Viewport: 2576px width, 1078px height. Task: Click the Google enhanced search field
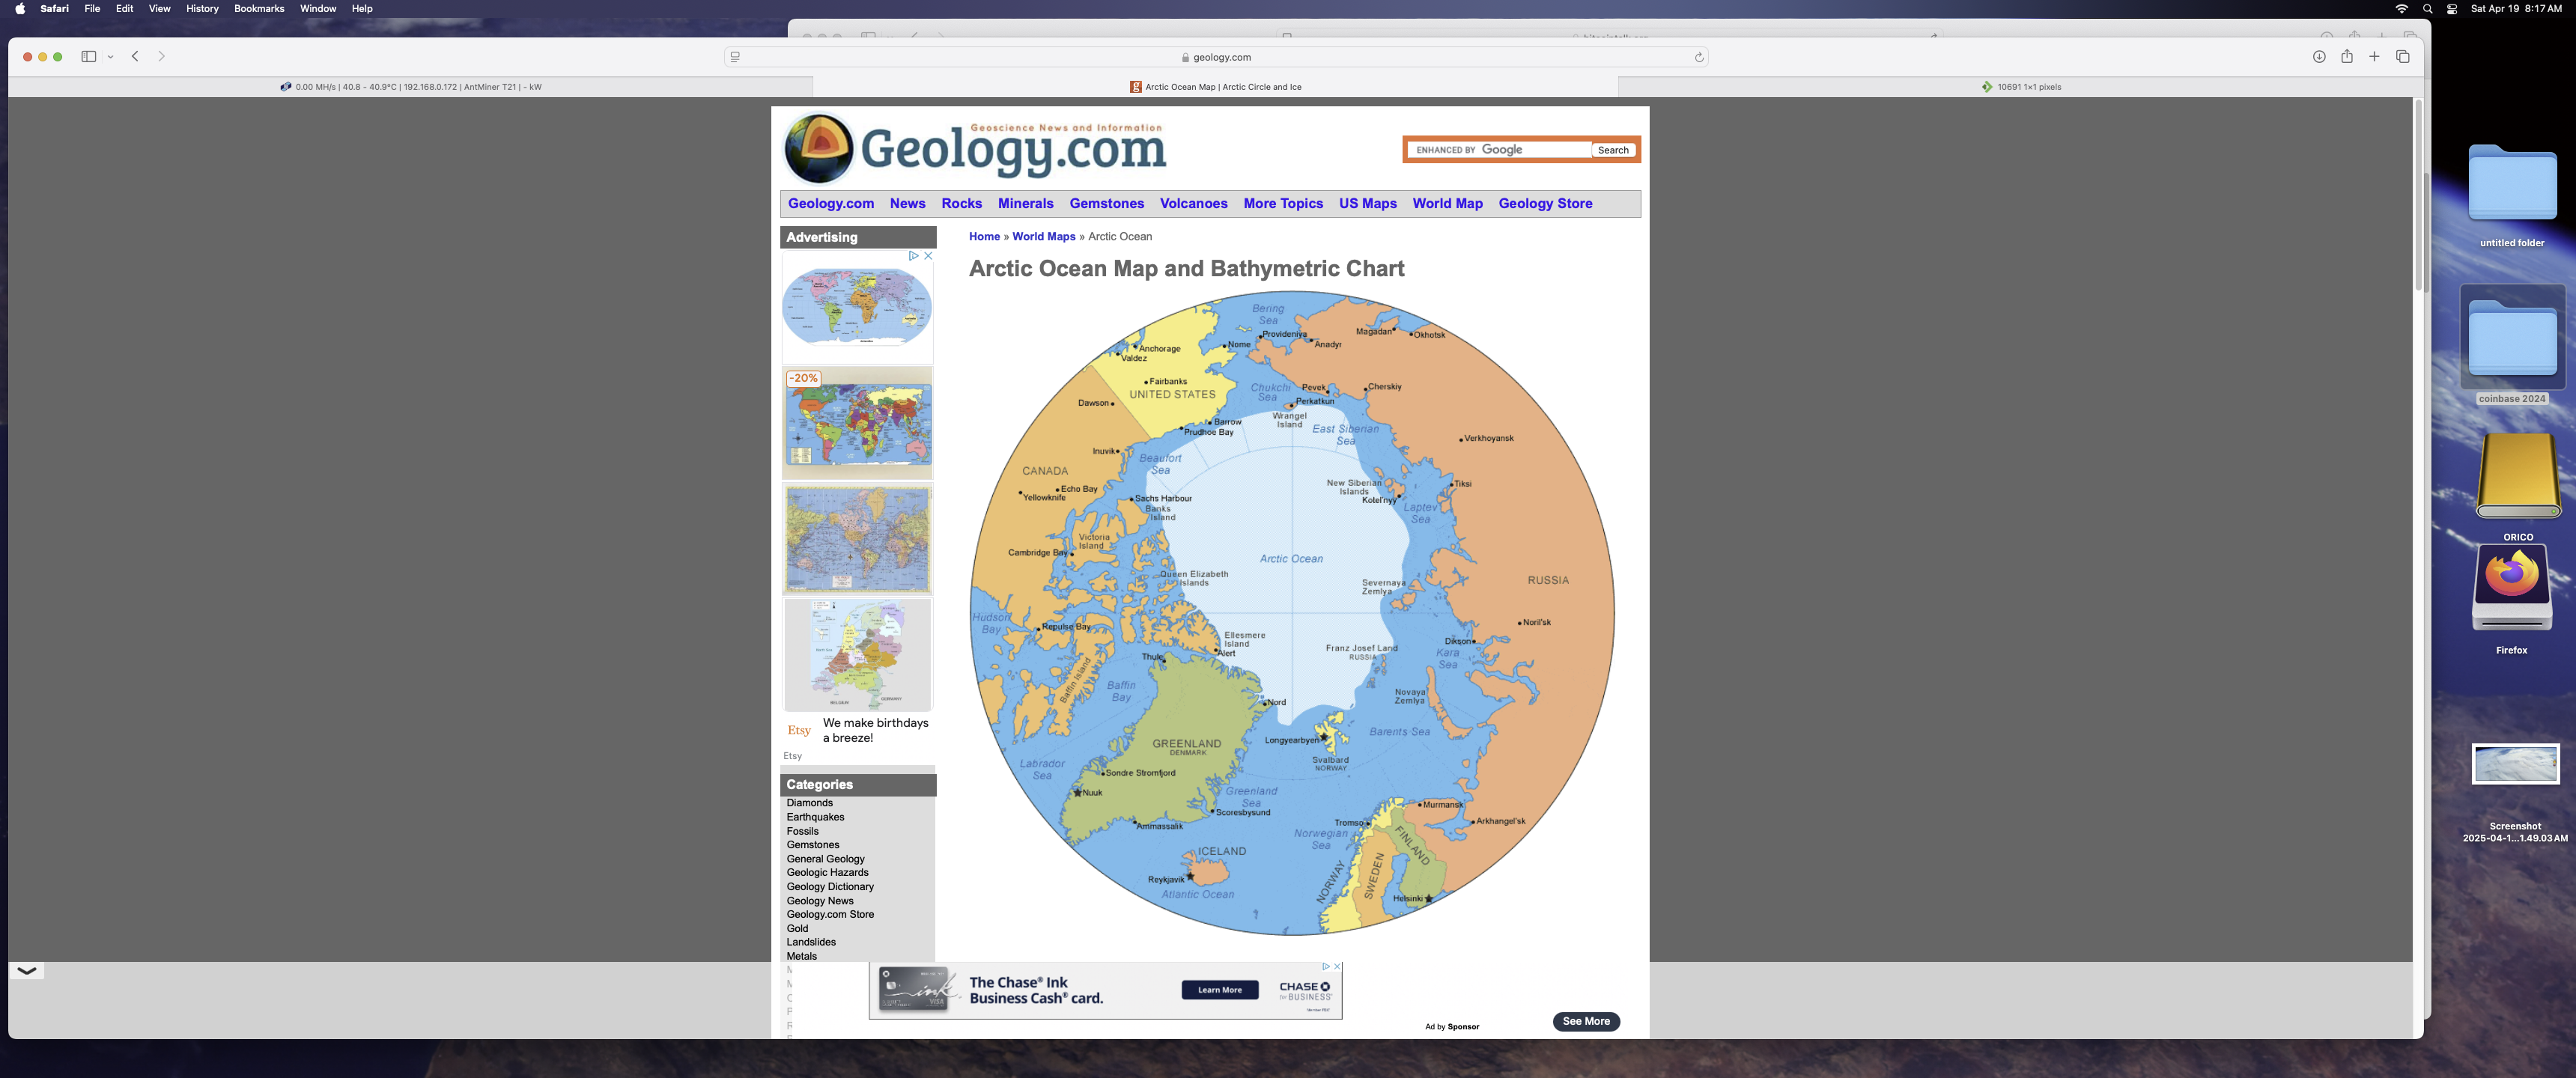(x=1499, y=150)
